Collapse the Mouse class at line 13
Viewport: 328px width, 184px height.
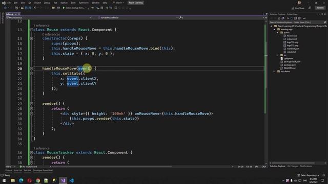click(32, 30)
